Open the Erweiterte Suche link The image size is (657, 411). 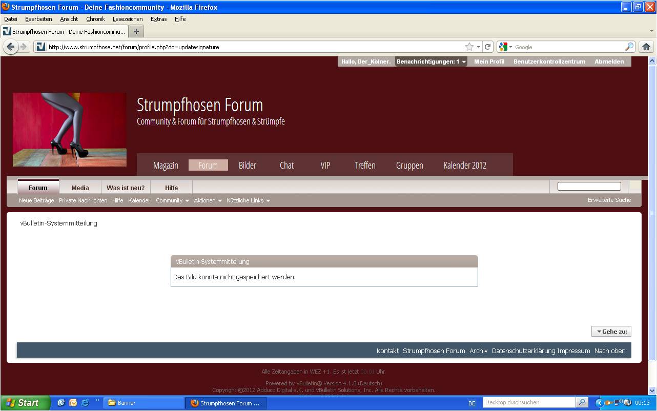coord(609,200)
